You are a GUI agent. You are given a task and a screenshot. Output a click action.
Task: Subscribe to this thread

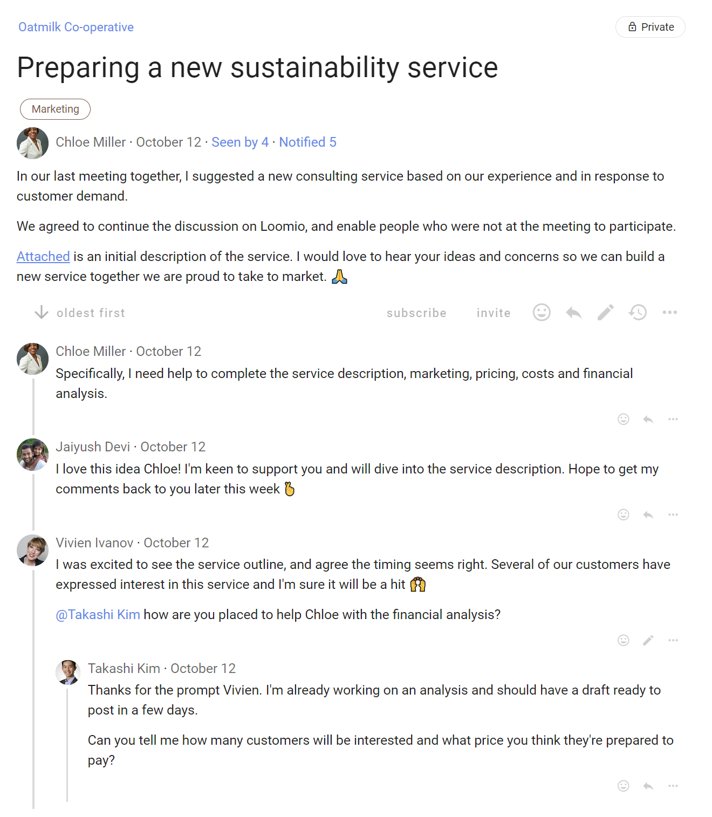[x=416, y=312]
